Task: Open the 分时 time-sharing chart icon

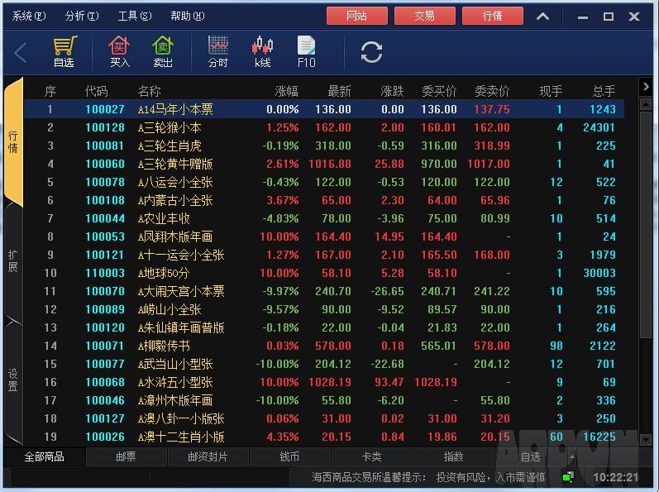Action: pyautogui.click(x=218, y=51)
